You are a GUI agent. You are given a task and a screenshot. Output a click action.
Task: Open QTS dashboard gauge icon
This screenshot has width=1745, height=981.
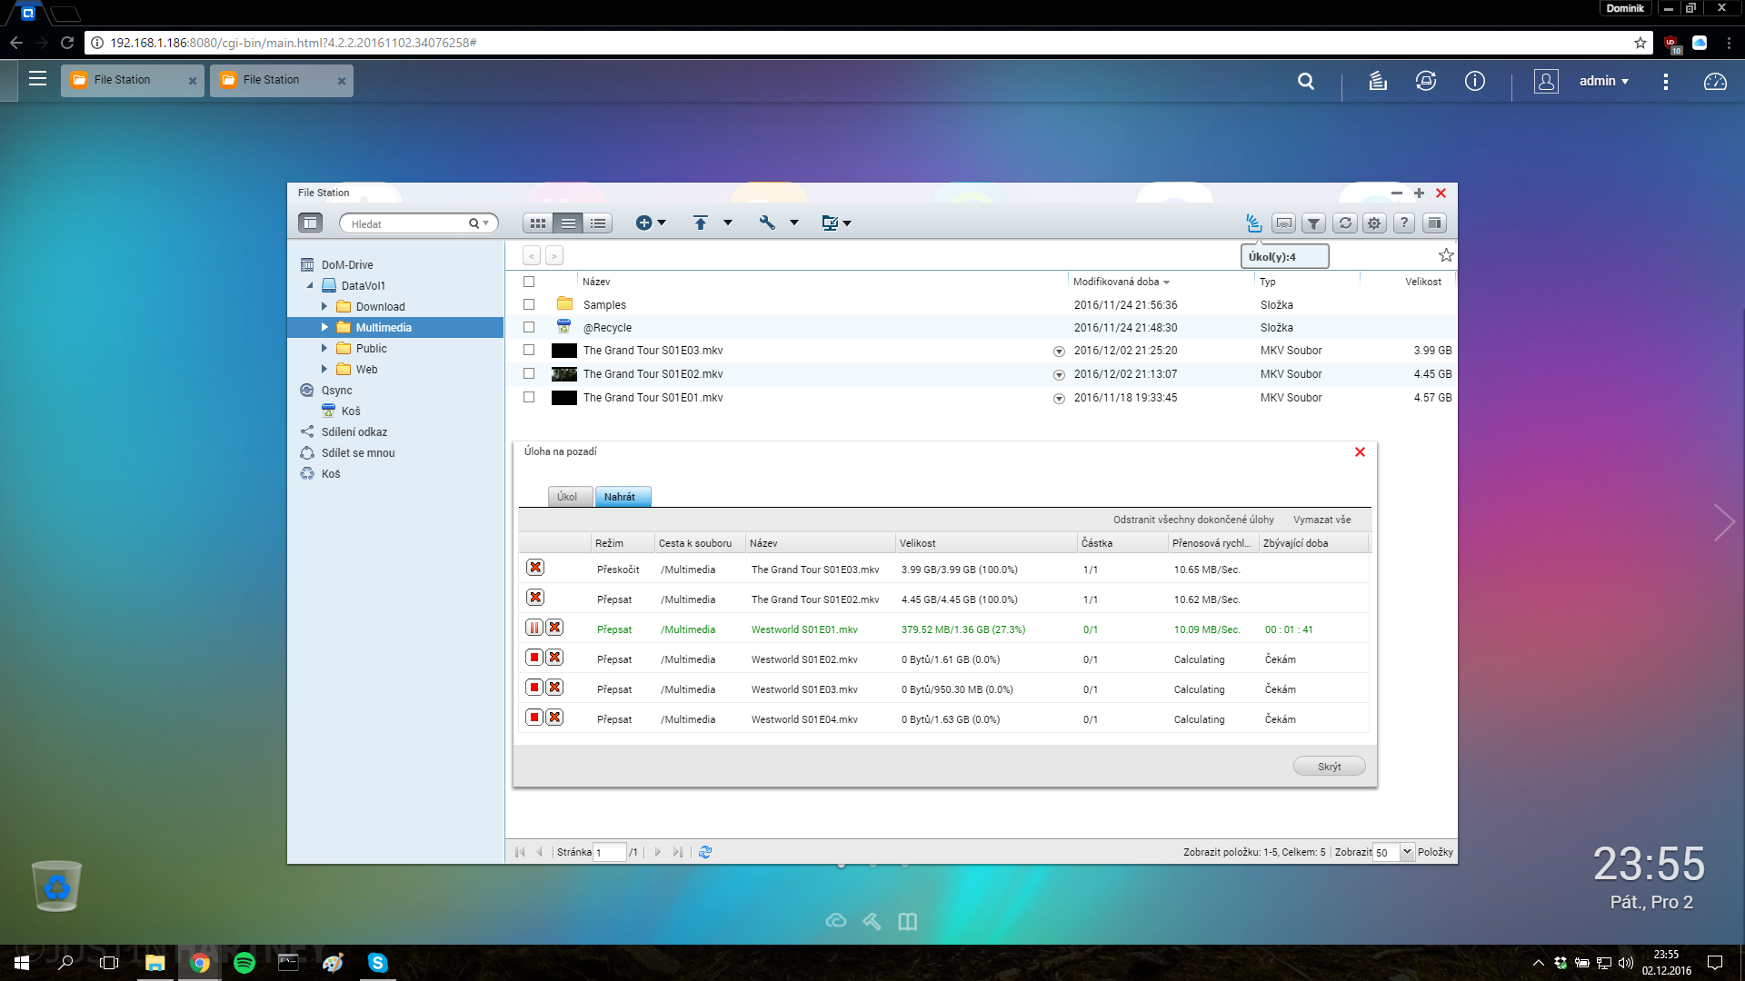coord(1715,82)
